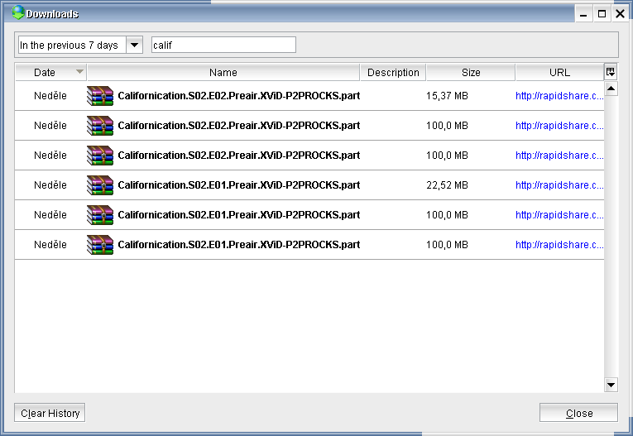Click the globe icon in the Downloads title bar
The width and height of the screenshot is (633, 436).
click(x=17, y=12)
